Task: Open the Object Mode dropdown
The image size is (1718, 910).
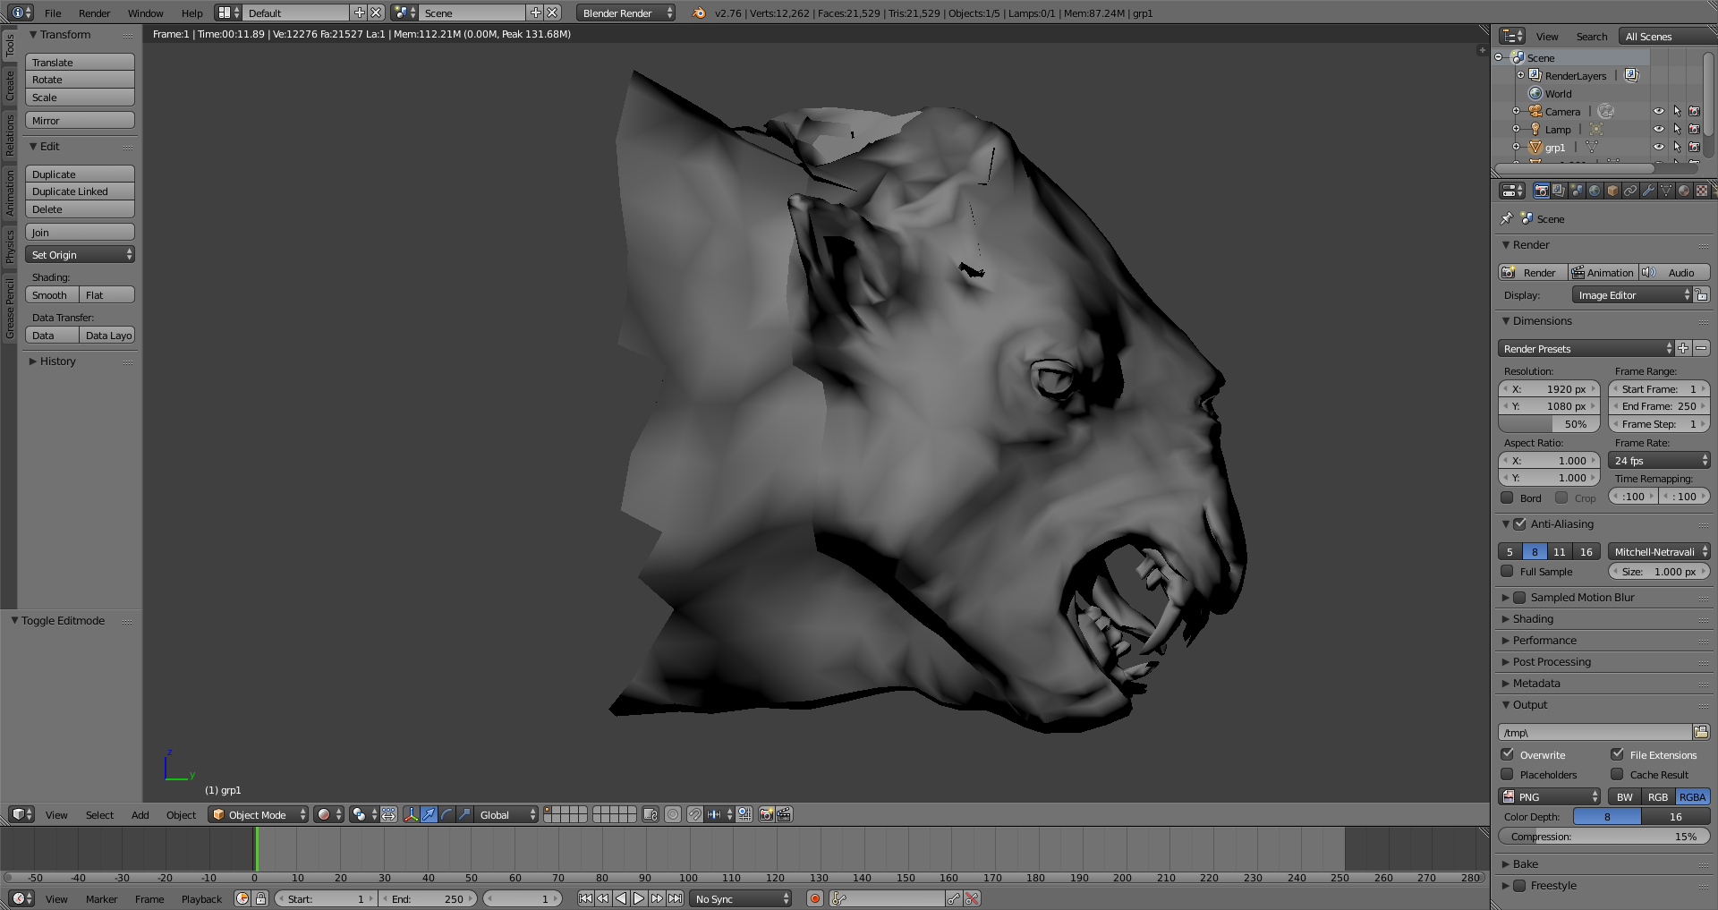Action: [x=259, y=814]
